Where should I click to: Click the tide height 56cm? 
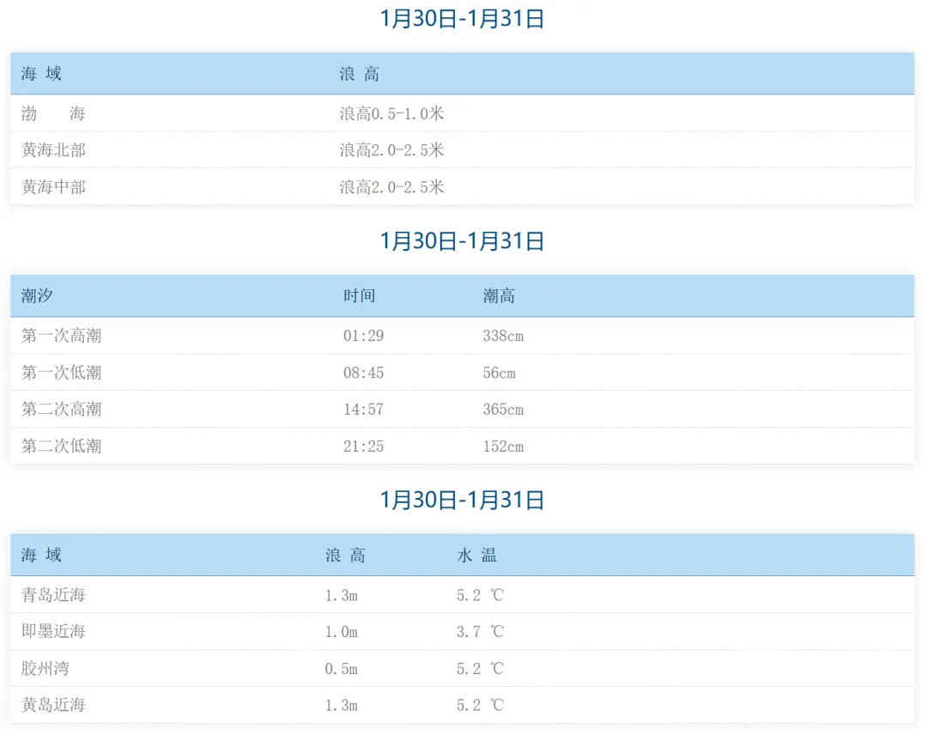click(499, 373)
